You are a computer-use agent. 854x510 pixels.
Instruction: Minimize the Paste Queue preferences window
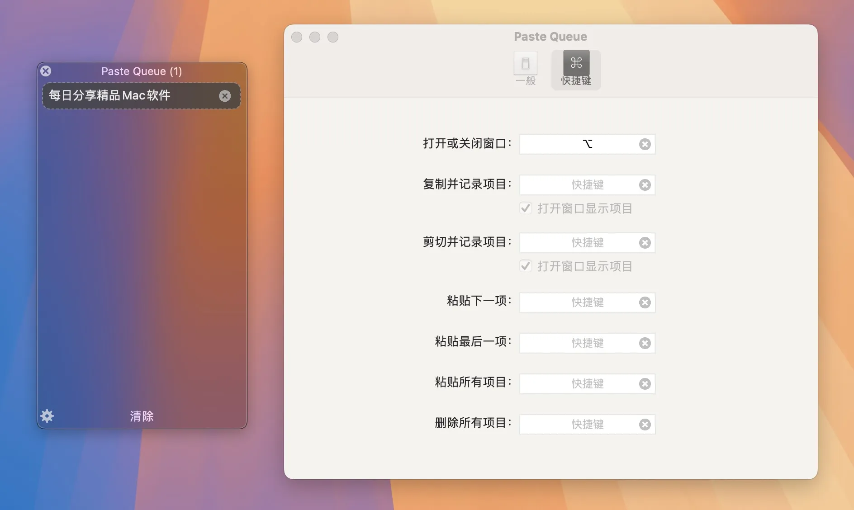(315, 37)
